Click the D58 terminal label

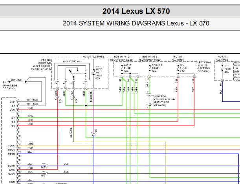[x=176, y=81]
